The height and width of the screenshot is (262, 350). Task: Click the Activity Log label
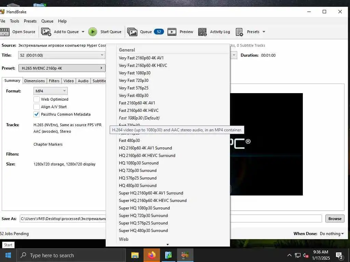220,32
